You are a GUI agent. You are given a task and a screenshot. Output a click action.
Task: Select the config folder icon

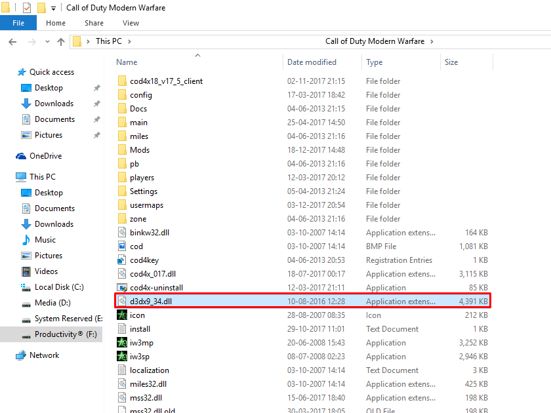(122, 95)
